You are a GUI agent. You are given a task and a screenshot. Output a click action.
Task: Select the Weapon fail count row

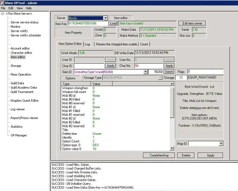(x=115, y=92)
